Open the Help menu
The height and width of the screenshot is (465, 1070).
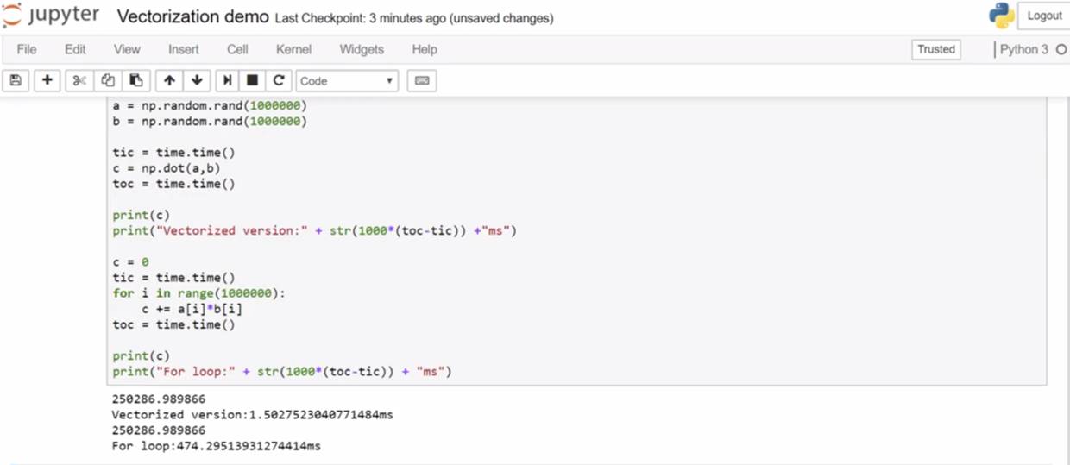(x=425, y=49)
